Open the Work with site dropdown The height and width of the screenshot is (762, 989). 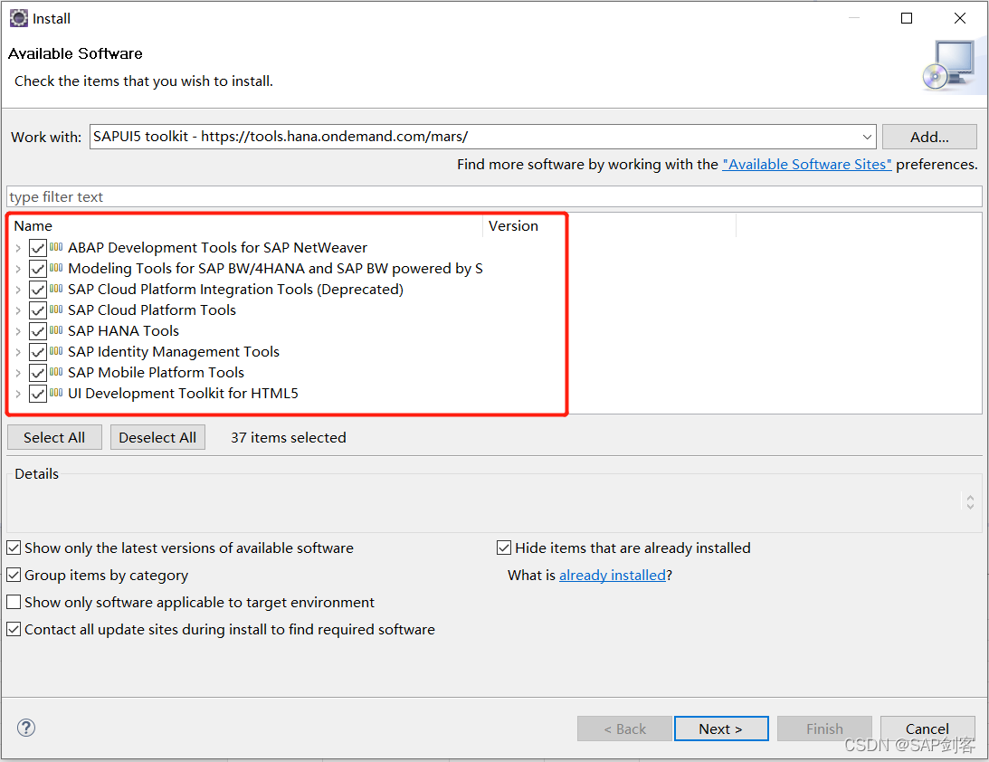coord(867,137)
